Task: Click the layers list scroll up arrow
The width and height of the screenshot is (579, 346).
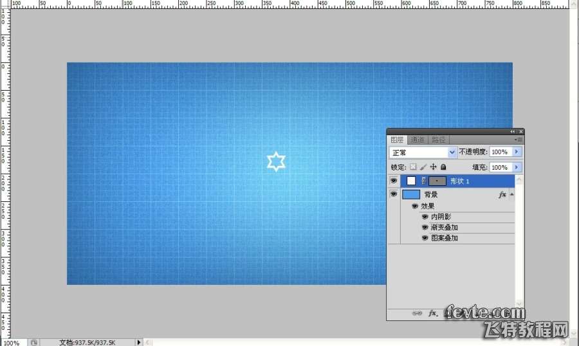Action: coord(519,179)
